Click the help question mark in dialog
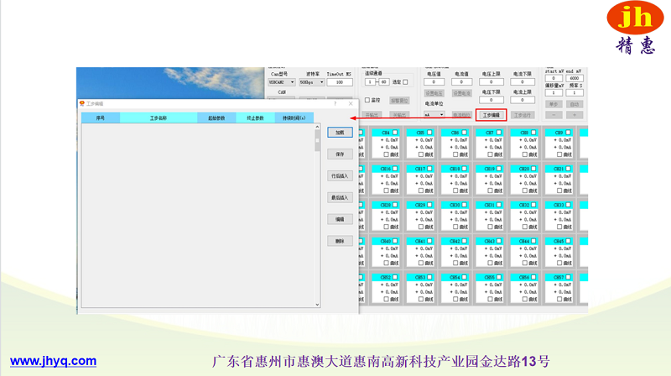The width and height of the screenshot is (671, 376). [x=335, y=104]
